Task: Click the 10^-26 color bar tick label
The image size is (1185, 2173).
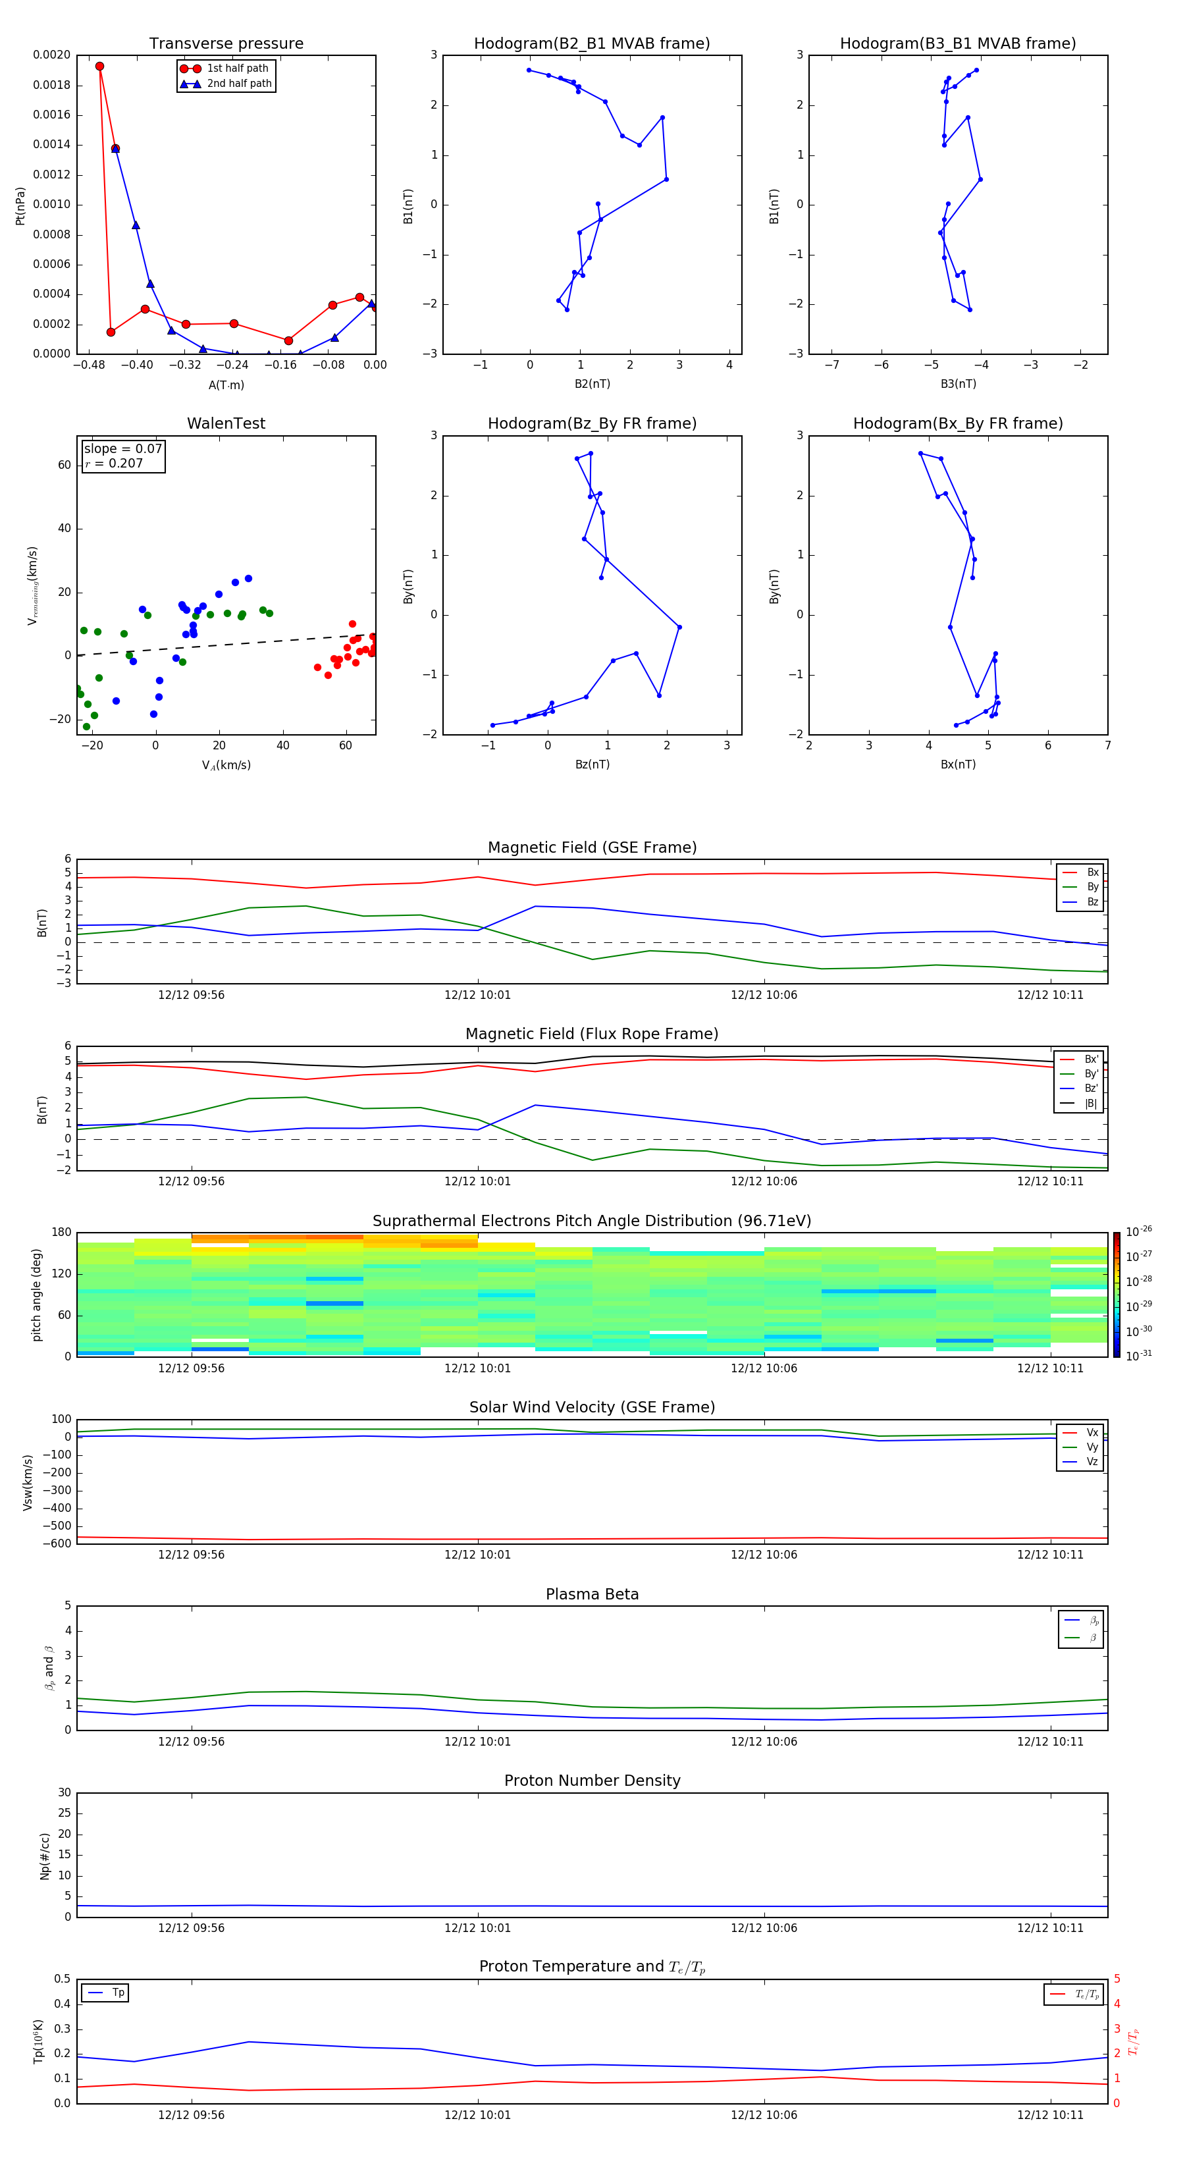Action: click(x=1139, y=1231)
